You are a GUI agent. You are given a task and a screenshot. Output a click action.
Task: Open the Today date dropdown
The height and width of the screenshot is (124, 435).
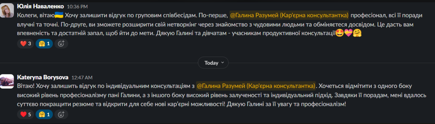[x=213, y=63]
